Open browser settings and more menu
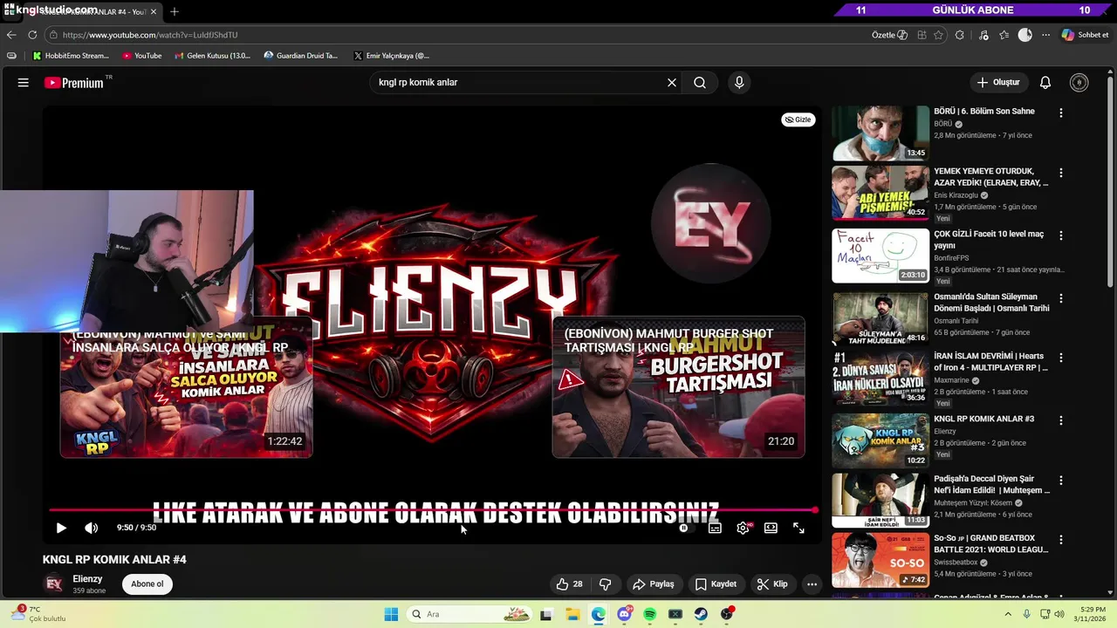 1046,35
